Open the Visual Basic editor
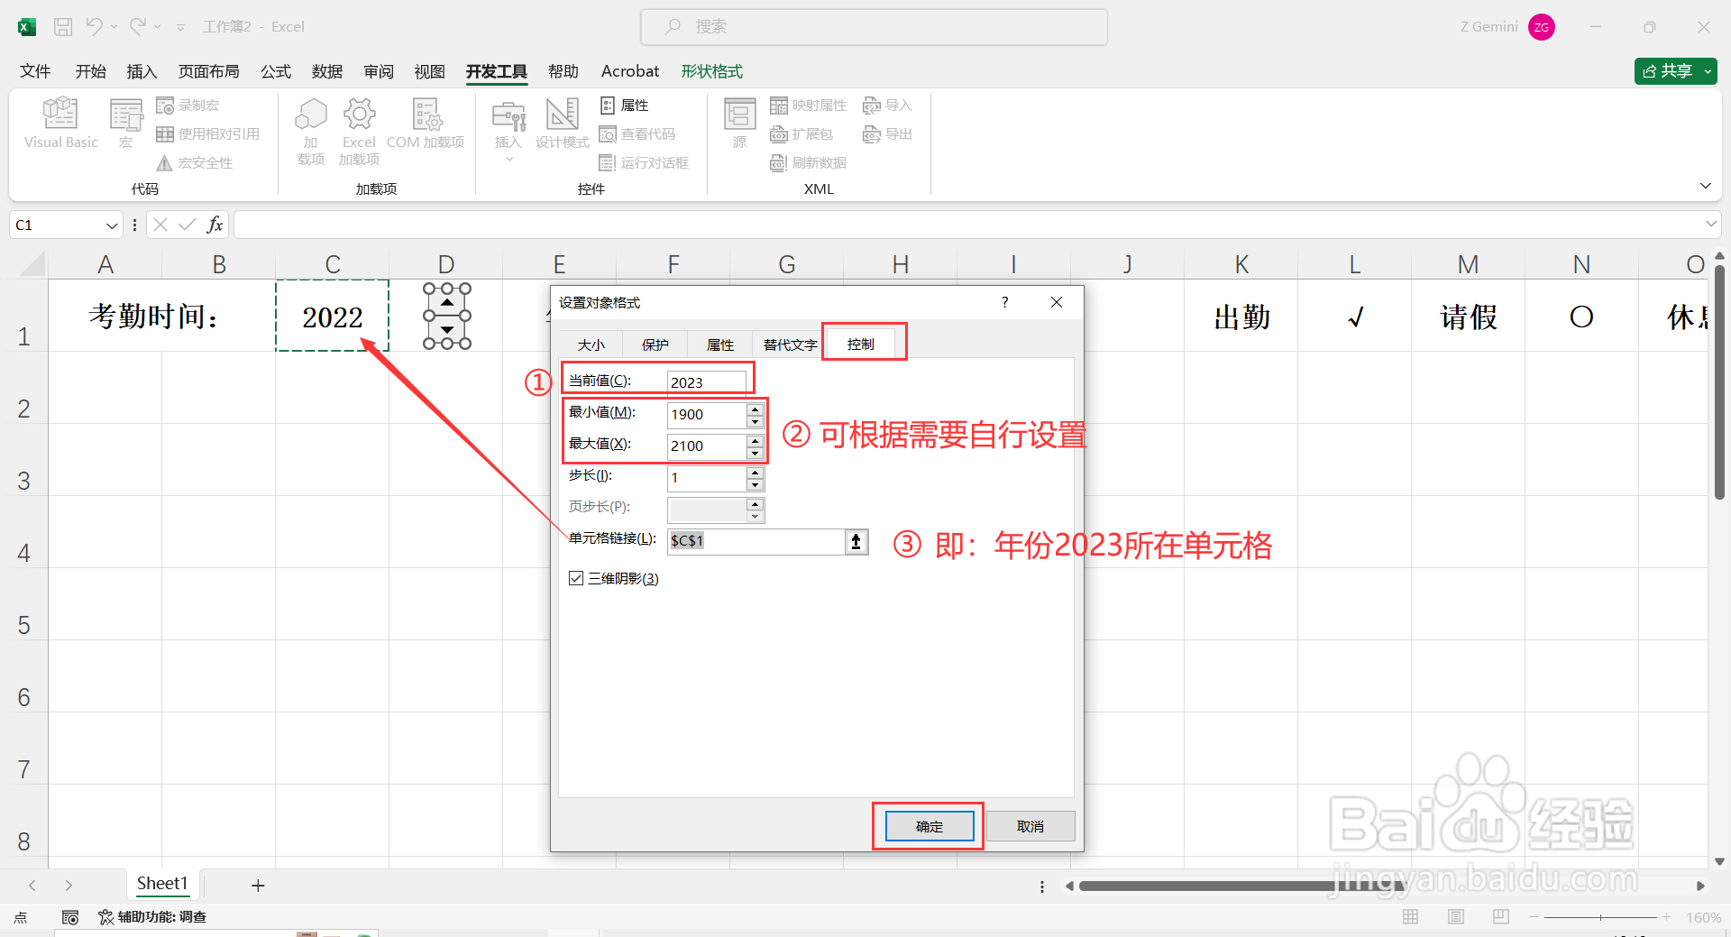 [x=60, y=126]
